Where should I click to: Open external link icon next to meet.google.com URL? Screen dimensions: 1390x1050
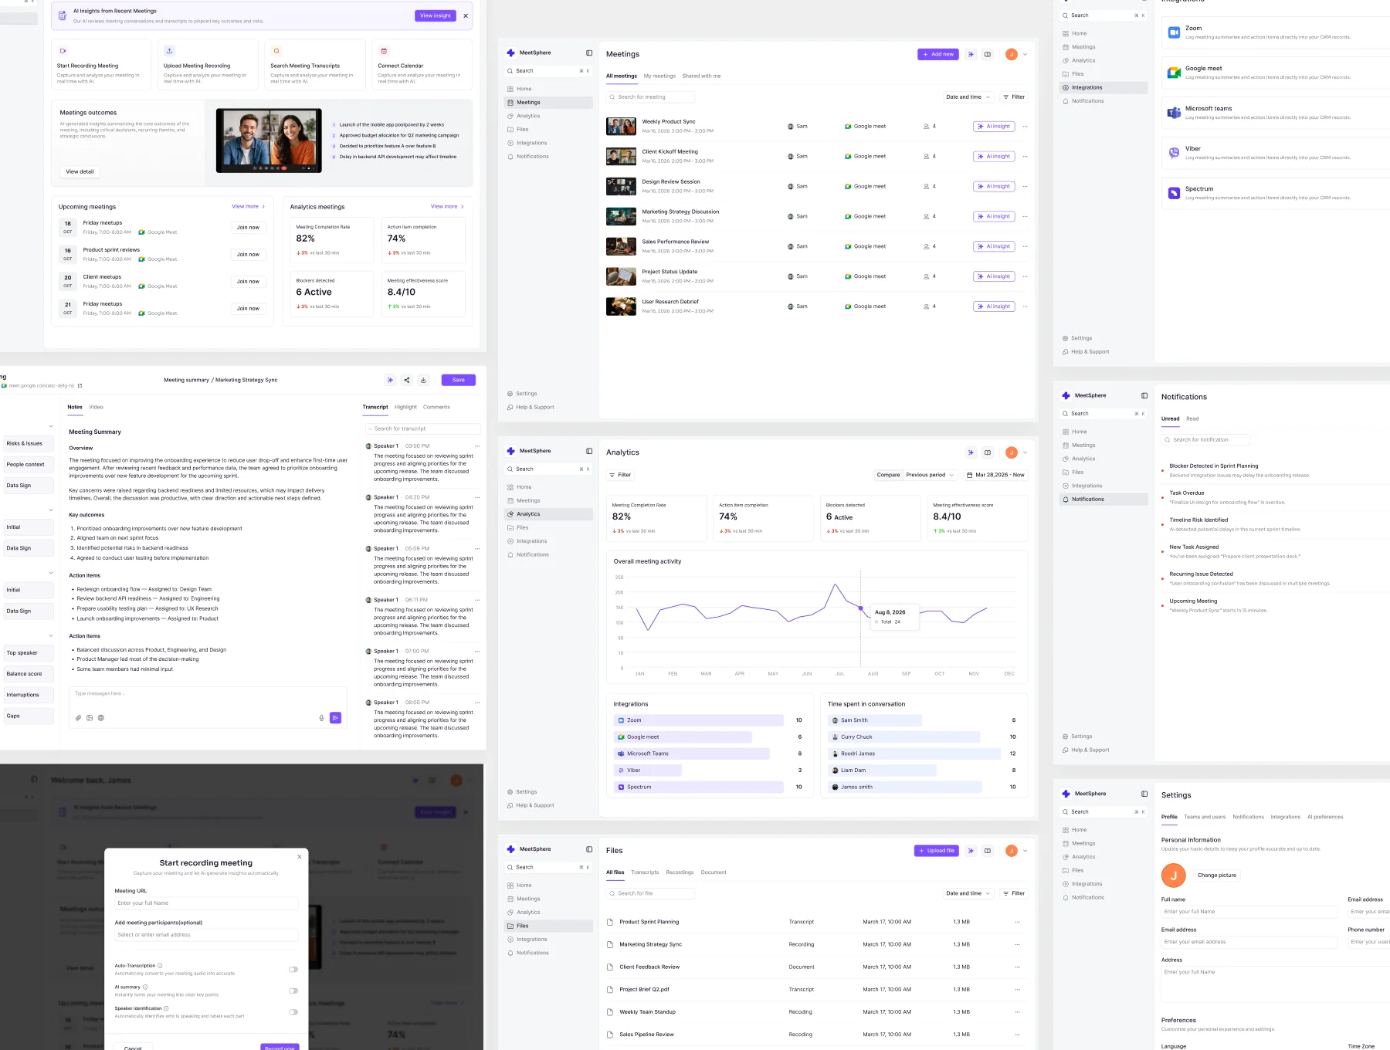[80, 386]
